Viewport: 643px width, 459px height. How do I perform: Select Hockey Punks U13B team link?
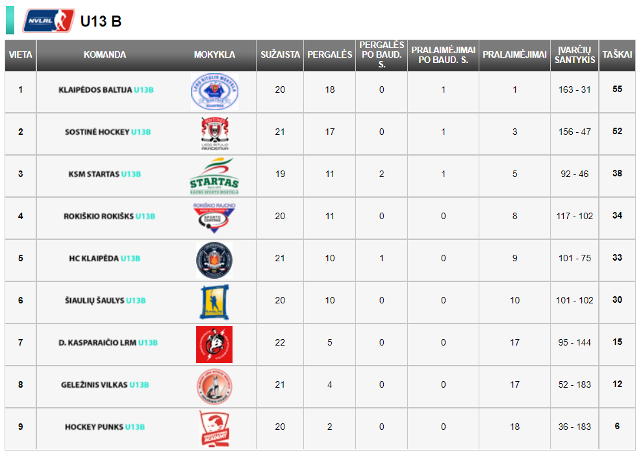105,427
